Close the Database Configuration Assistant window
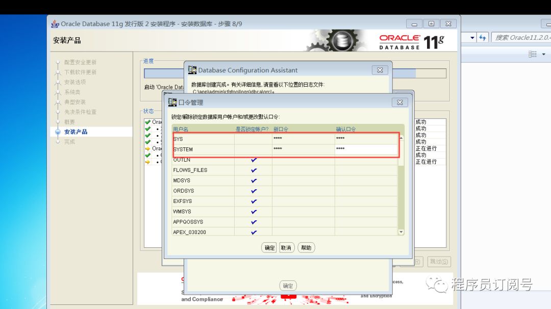The width and height of the screenshot is (551, 309). pyautogui.click(x=380, y=70)
